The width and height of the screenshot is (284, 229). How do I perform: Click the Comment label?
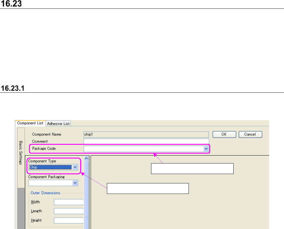pyautogui.click(x=40, y=142)
